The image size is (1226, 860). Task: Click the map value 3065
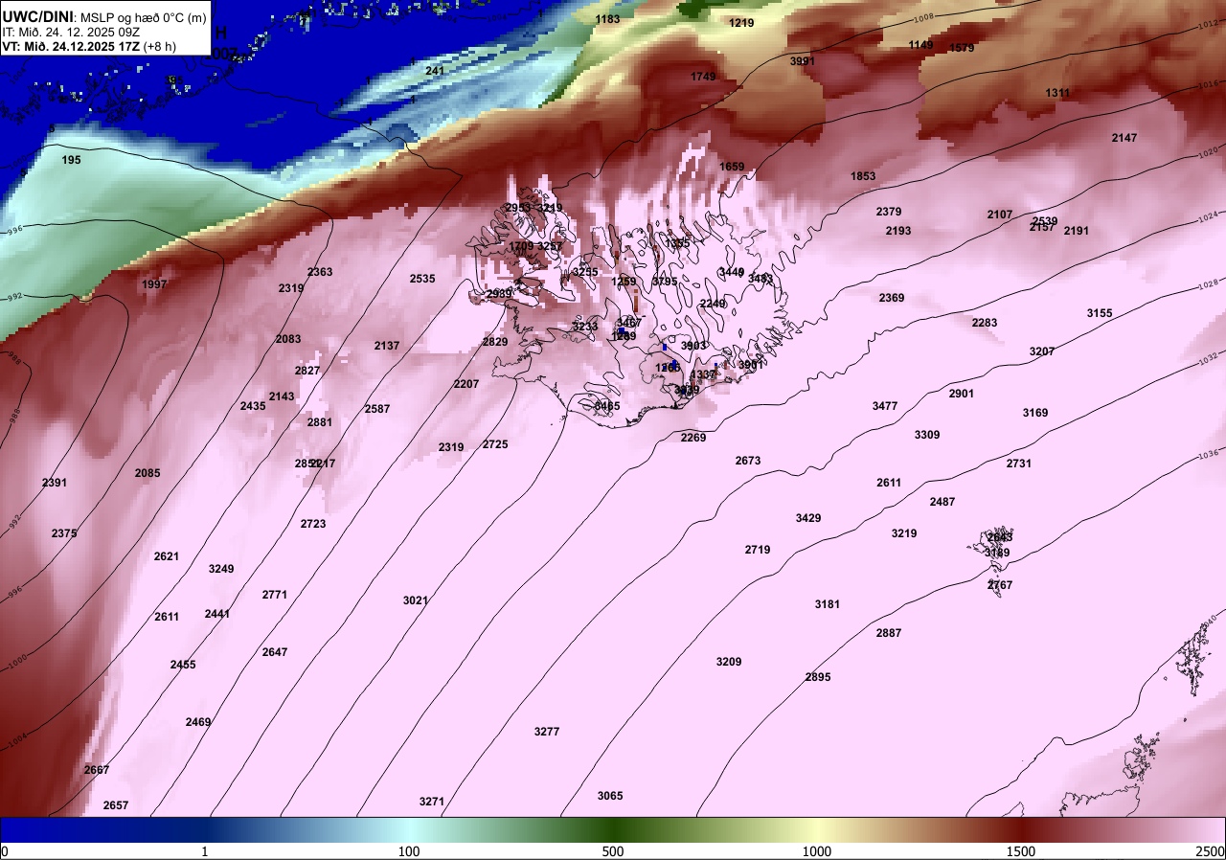610,796
